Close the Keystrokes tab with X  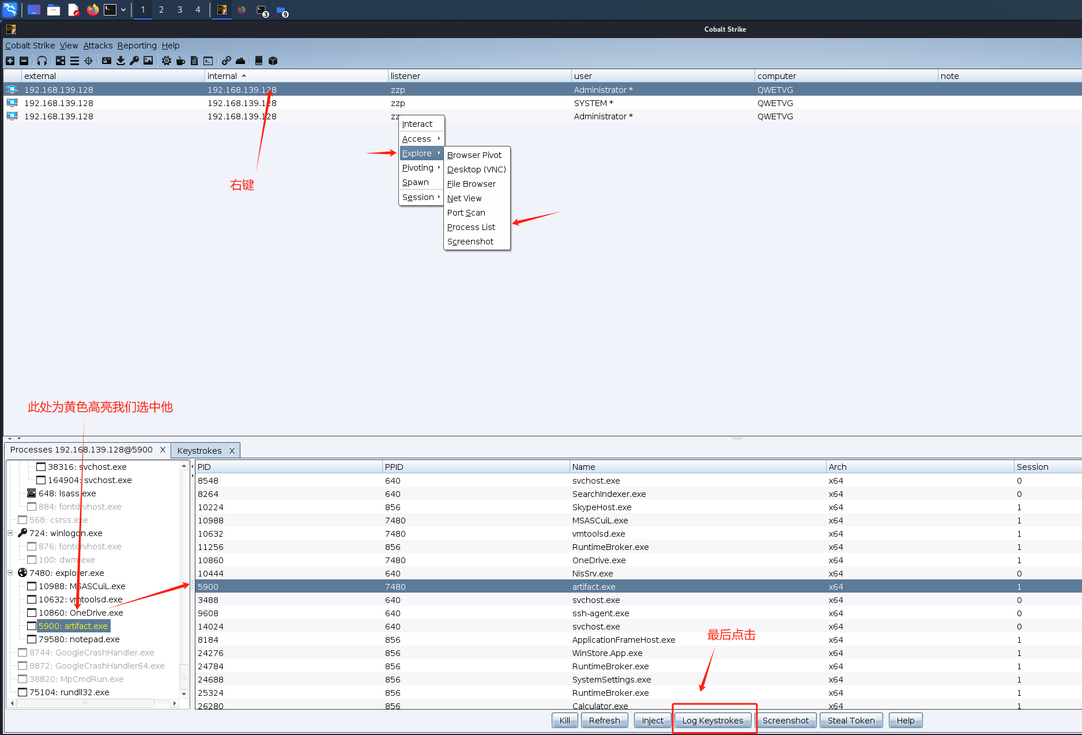point(232,451)
